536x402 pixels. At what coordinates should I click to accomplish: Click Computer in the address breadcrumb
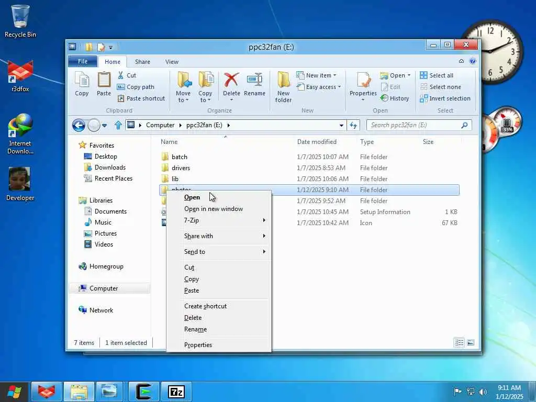coord(160,125)
